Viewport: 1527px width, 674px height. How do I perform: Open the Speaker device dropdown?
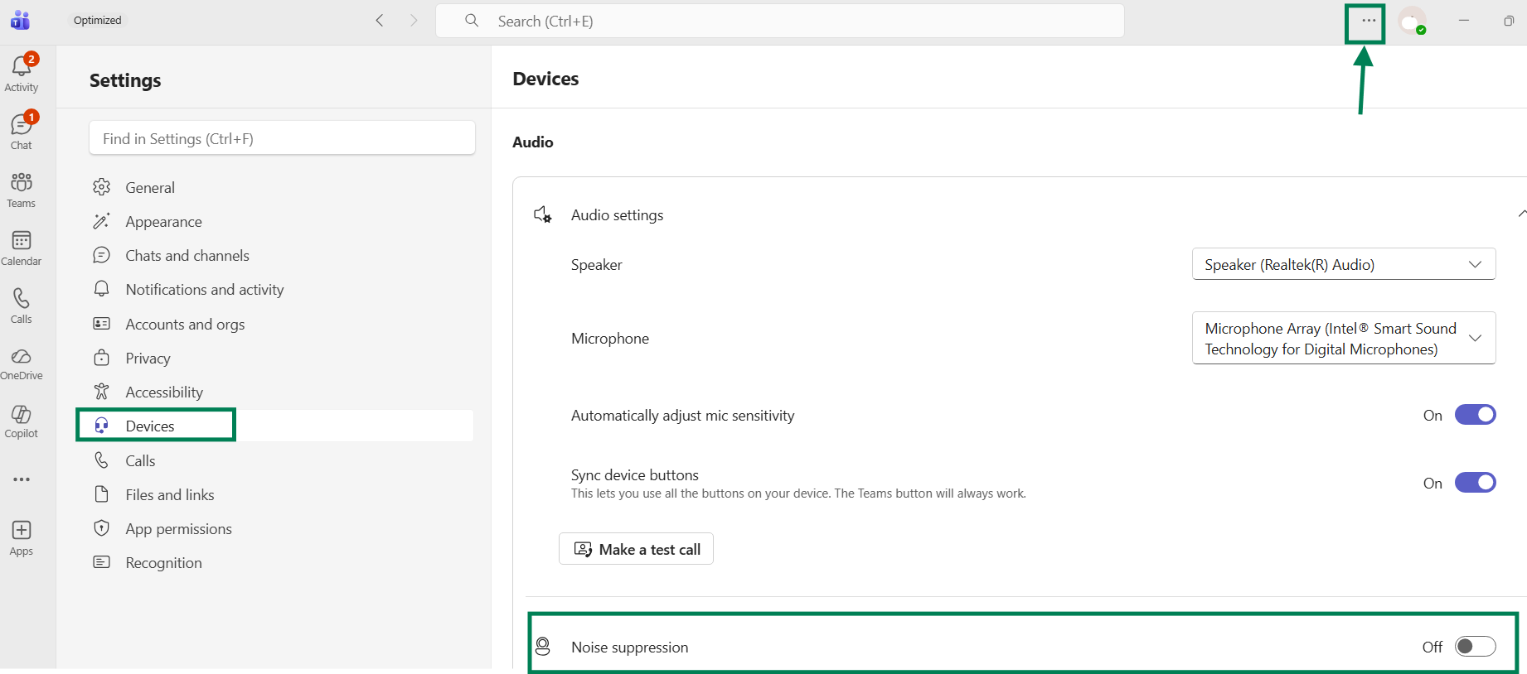click(1344, 264)
